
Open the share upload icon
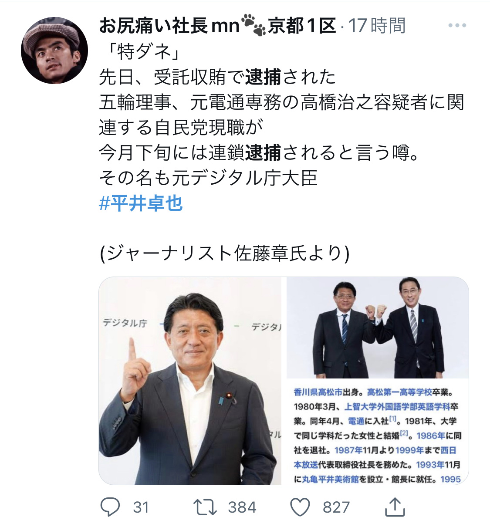point(395,507)
